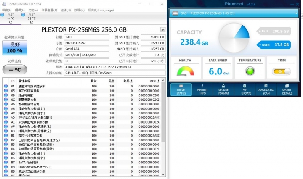This screenshot has height=179, width=303.
Task: Click the CrystalDiskInfo title bar app icon
Action: click(x=4, y=4)
